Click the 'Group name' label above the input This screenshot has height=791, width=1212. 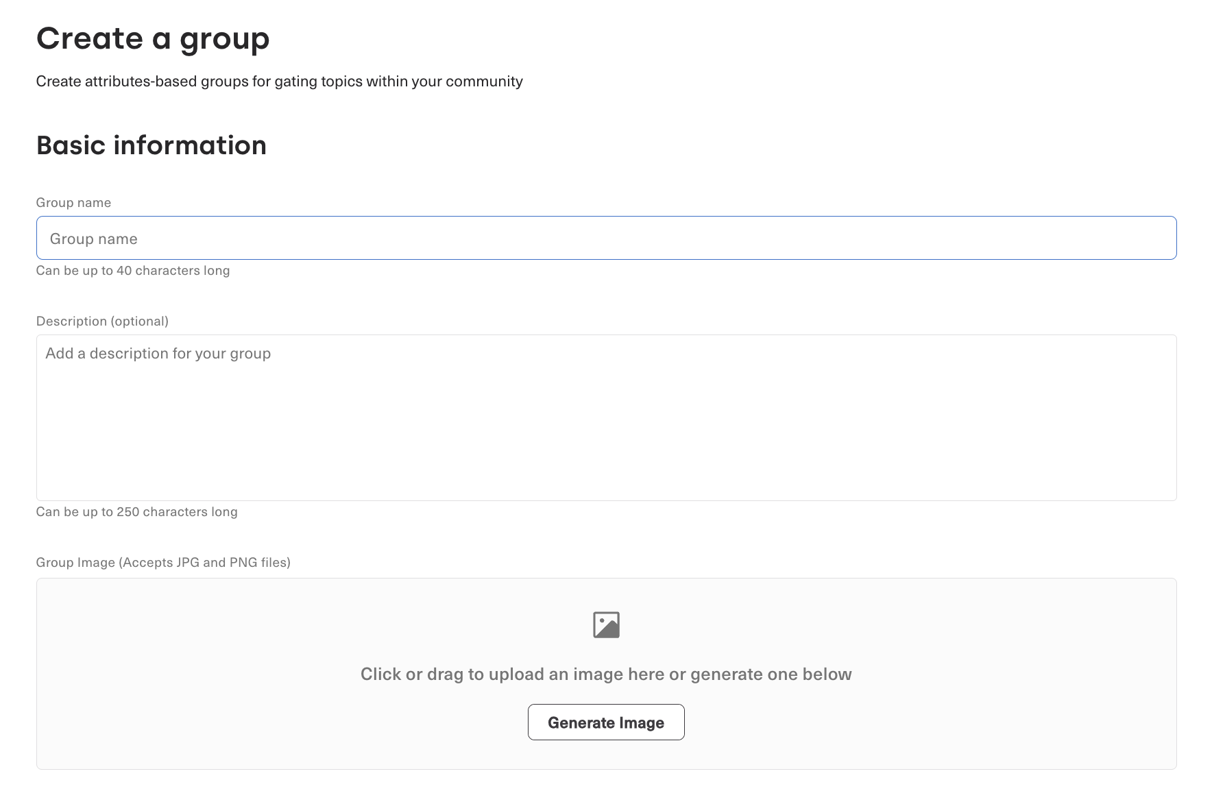click(x=73, y=202)
